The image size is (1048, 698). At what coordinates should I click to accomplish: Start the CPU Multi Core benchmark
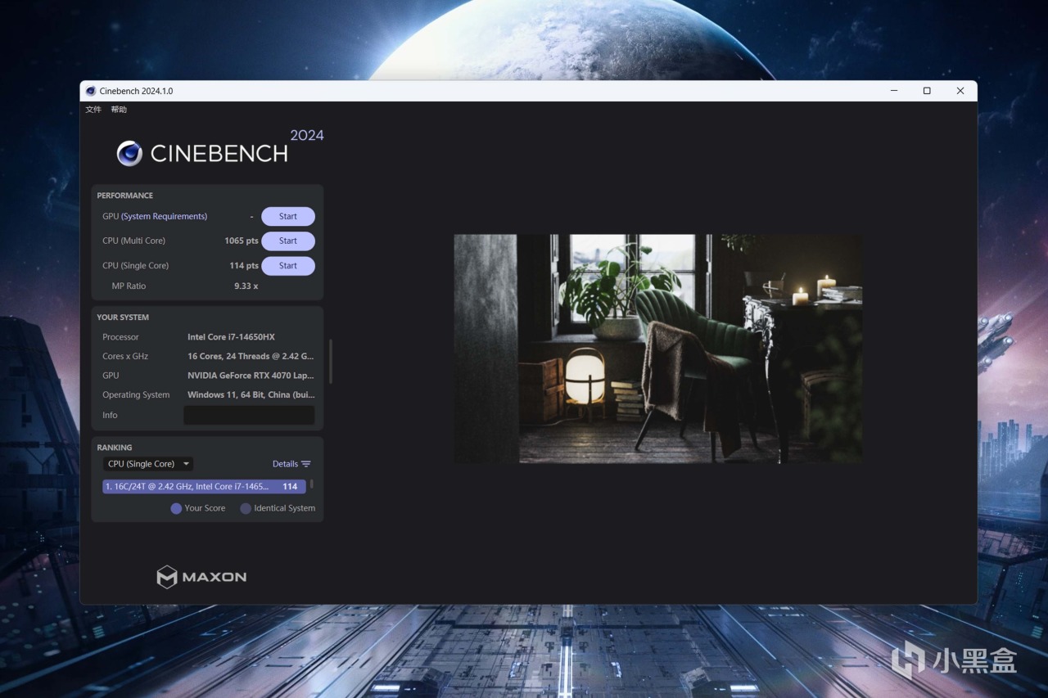coord(288,241)
